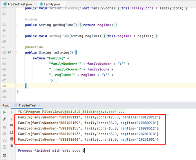This screenshot has width=196, height=160.
Task: Click output line with familyNumber 588108666
Action: [x=88, y=140]
